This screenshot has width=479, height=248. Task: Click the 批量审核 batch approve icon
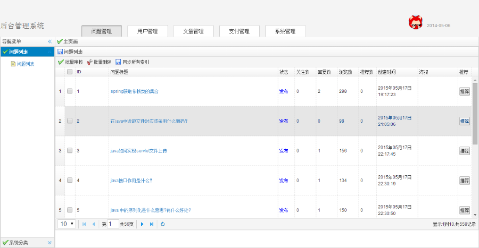61,62
